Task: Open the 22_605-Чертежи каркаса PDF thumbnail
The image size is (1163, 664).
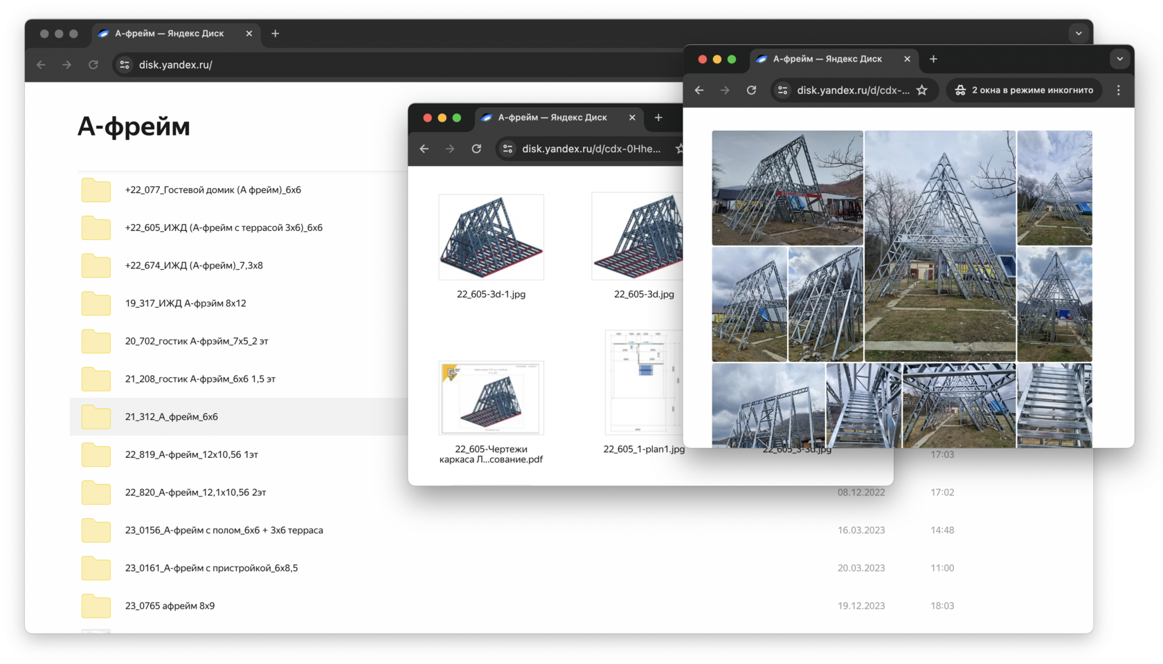Action: point(491,398)
